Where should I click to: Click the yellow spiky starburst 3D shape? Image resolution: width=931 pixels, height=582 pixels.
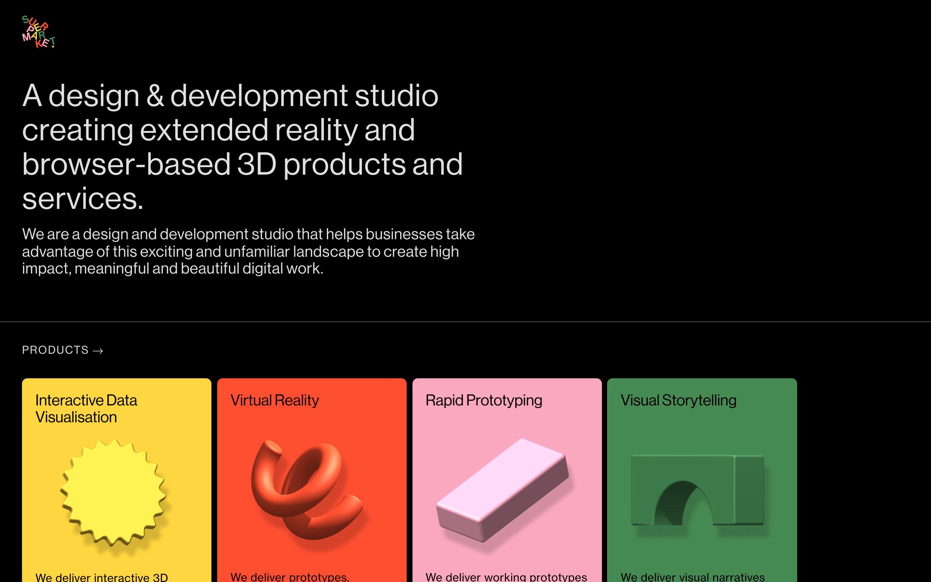coord(113,493)
